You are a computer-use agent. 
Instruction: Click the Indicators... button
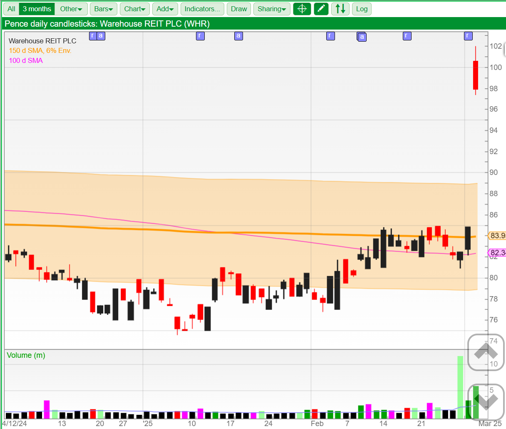point(202,9)
